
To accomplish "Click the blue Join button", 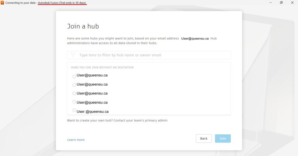I will coord(223,139).
